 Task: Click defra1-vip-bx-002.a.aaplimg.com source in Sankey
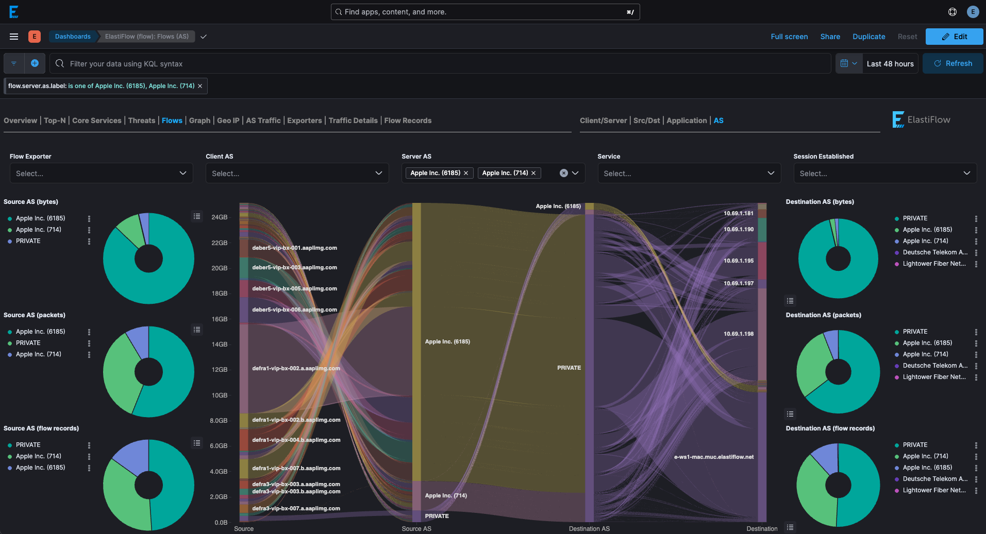coord(244,368)
